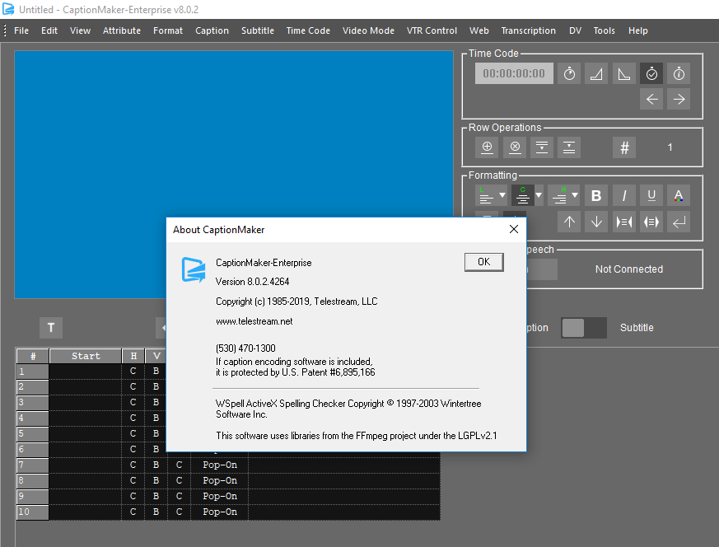Insert a row using the plus icon
Viewport: 719px width, 547px height.
click(x=486, y=147)
